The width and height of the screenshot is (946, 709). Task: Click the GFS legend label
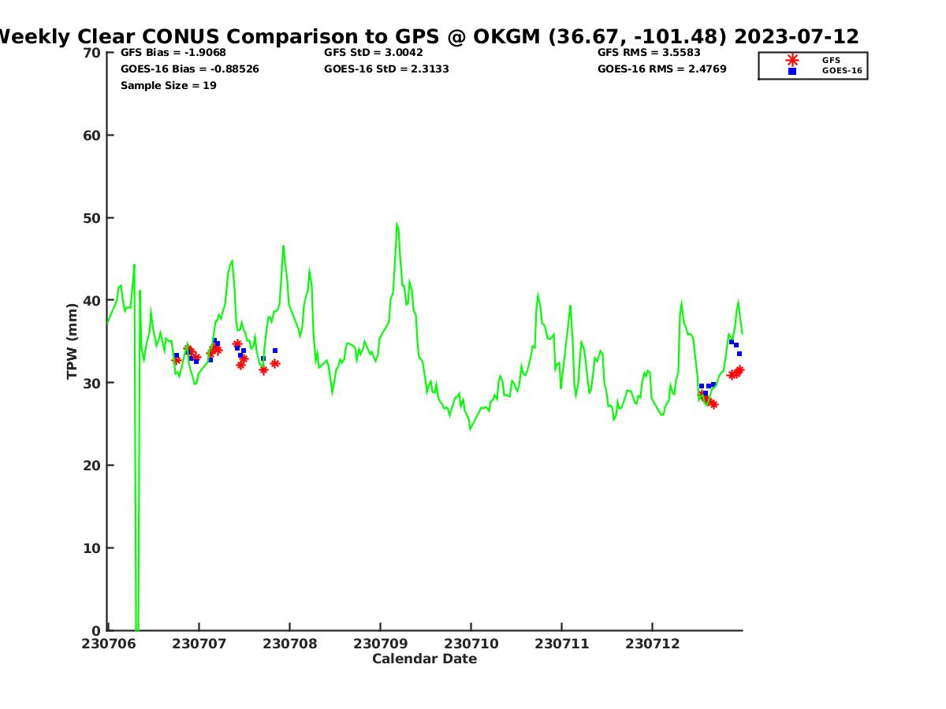point(831,60)
